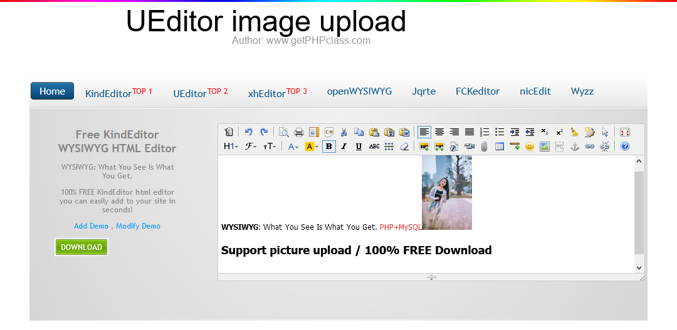This screenshot has width=677, height=330.
Task: Undo the last edit
Action: pos(249,132)
